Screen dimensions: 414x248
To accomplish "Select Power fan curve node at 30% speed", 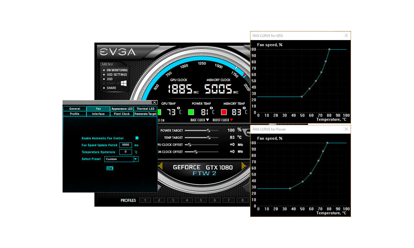I will tap(290, 188).
